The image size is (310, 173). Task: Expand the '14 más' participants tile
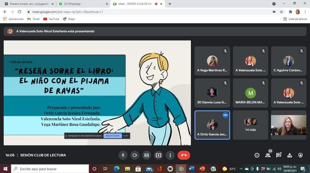251,125
